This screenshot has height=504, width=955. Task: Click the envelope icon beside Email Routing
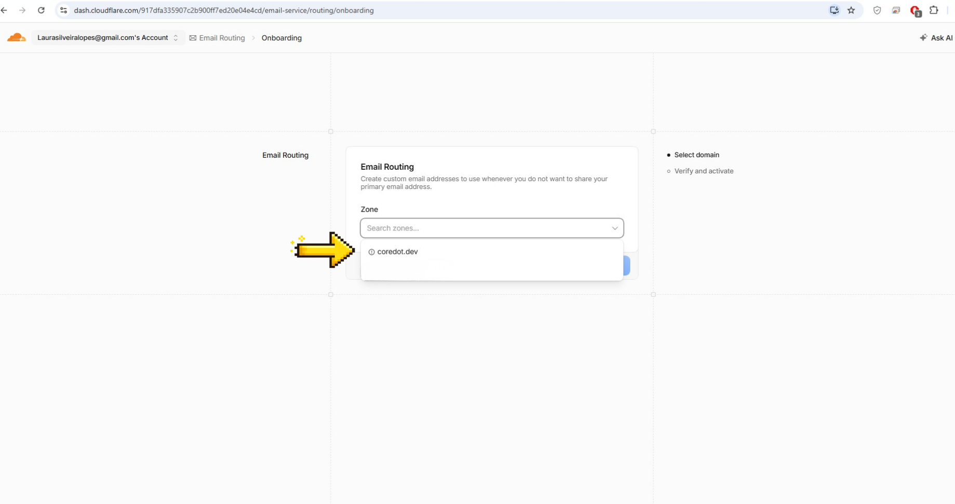(x=193, y=38)
